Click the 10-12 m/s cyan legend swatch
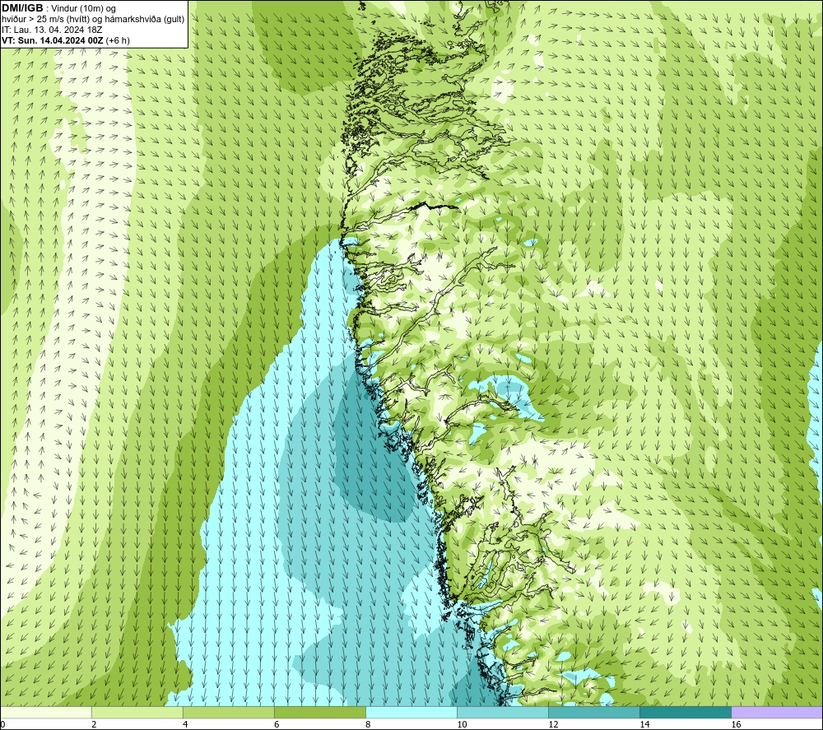 click(x=503, y=713)
